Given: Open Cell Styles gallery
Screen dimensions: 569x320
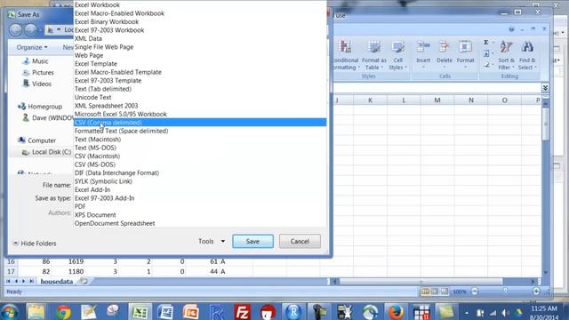Looking at the screenshot, I should click(398, 55).
